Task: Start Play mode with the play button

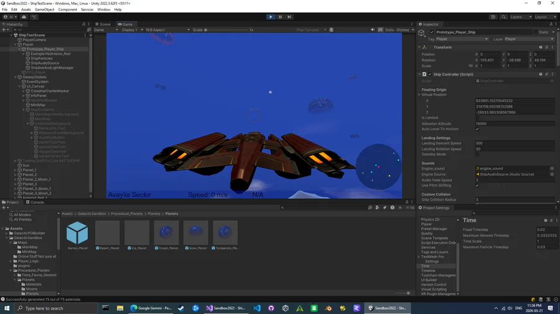Action: (x=271, y=17)
